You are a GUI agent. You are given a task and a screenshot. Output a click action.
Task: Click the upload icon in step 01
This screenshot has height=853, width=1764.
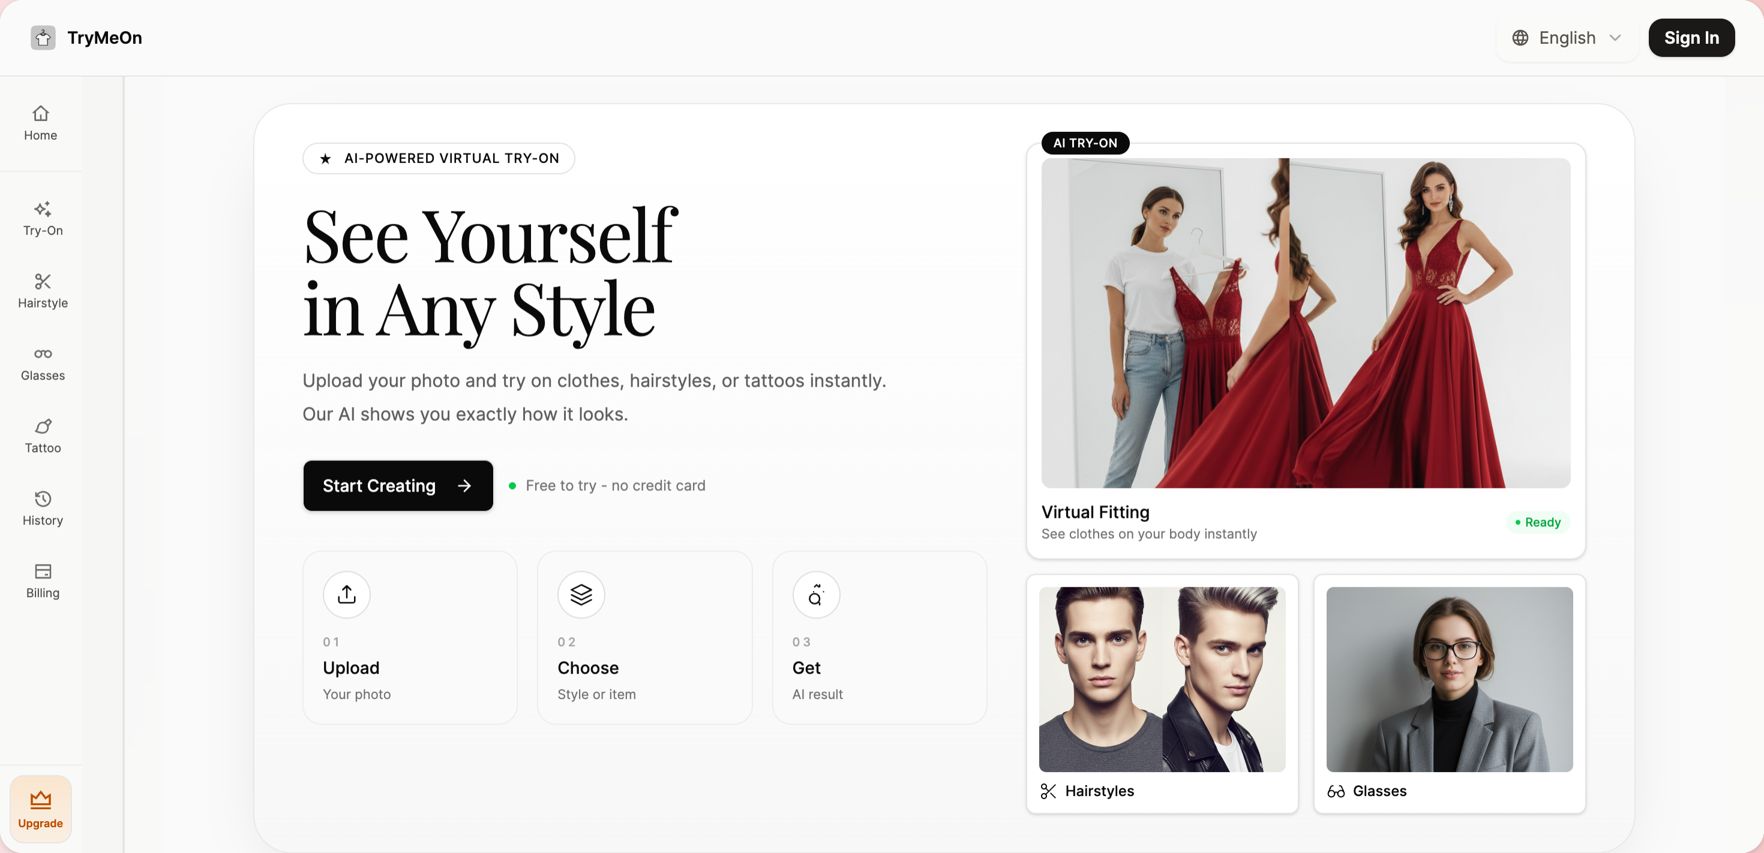pos(347,595)
